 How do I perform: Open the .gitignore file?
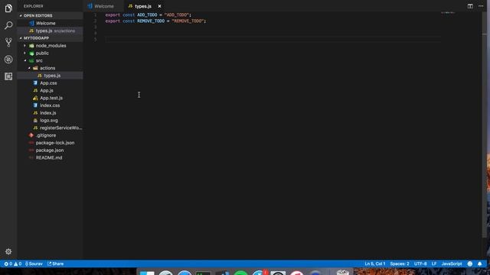point(50,135)
